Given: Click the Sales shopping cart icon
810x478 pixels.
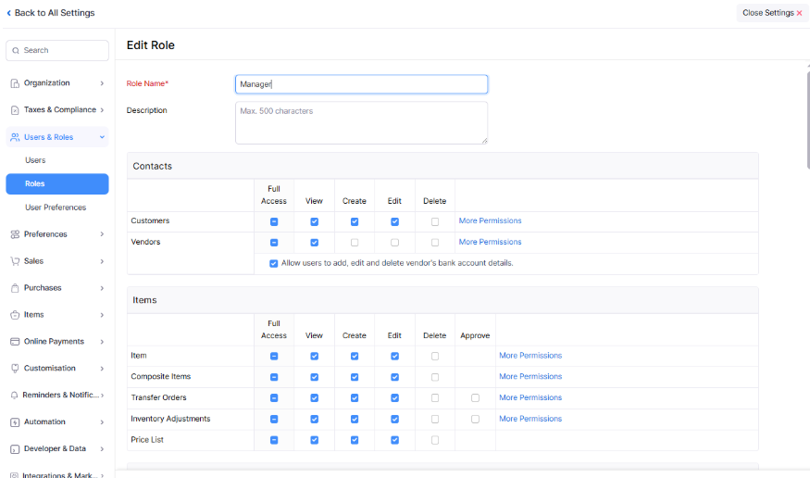Looking at the screenshot, I should (15, 261).
